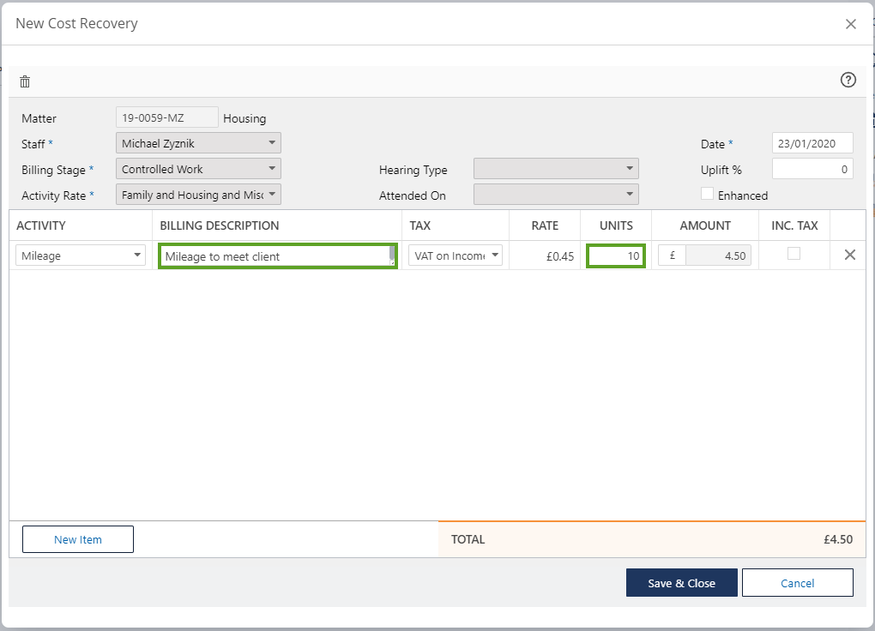Tick the Enhanced checkbox
The width and height of the screenshot is (875, 631).
tap(707, 194)
